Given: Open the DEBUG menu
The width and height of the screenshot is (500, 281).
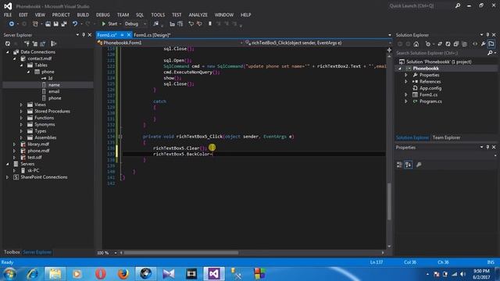Looking at the screenshot, I should pos(102,15).
